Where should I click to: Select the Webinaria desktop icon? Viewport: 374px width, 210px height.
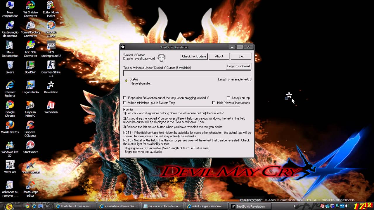tap(51, 107)
